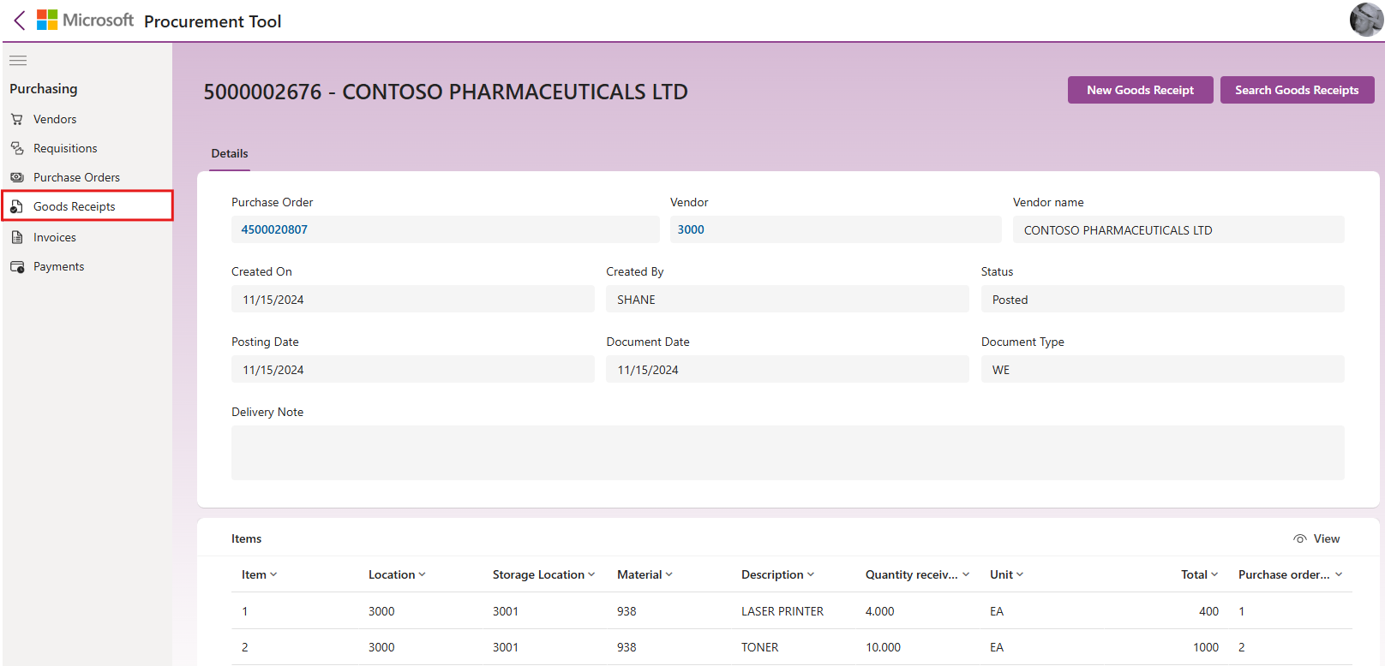Click location 3000 in TONER row

click(x=381, y=647)
